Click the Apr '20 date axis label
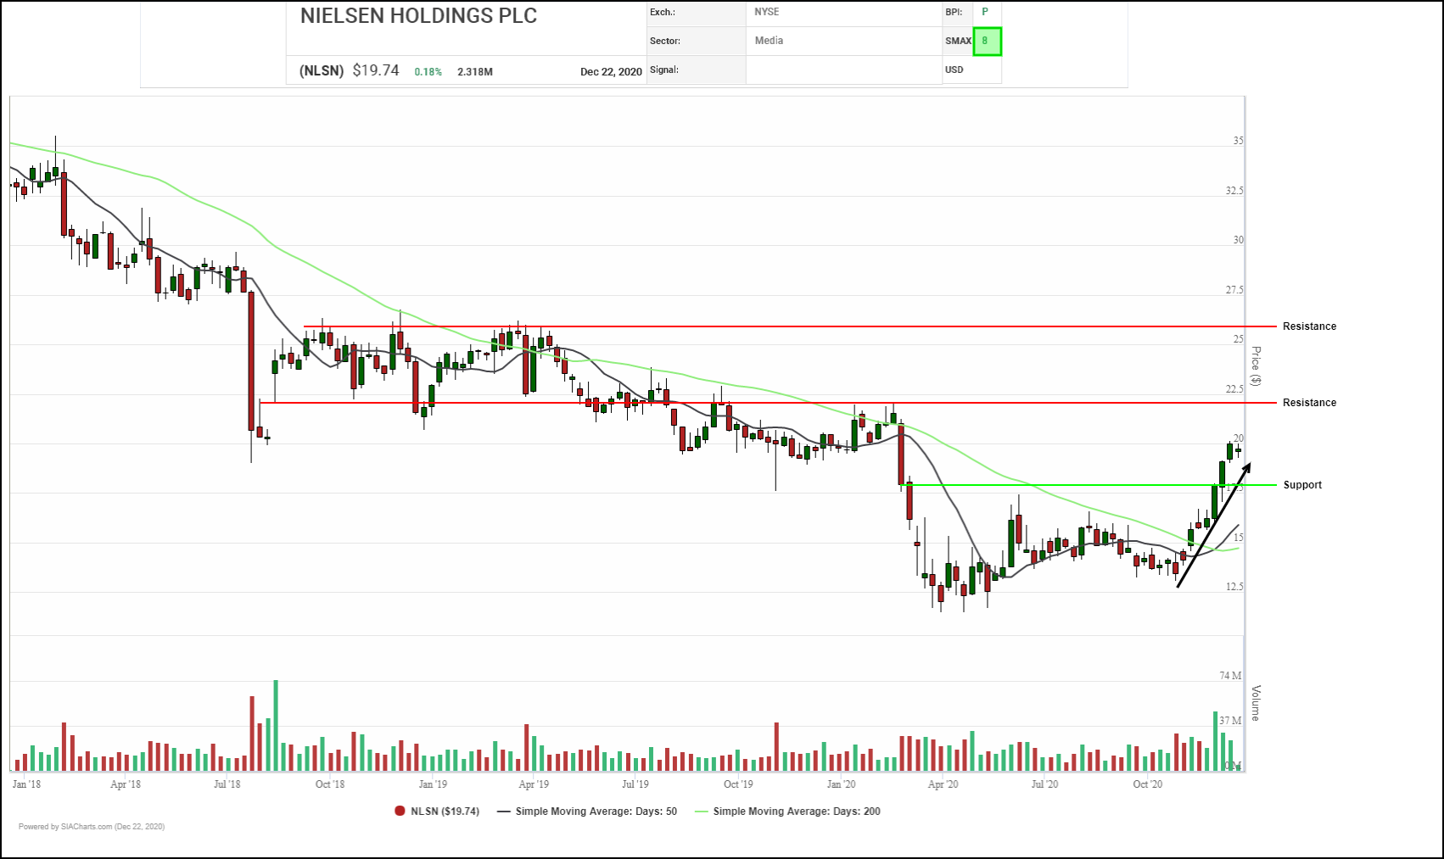1444x859 pixels. 943,784
